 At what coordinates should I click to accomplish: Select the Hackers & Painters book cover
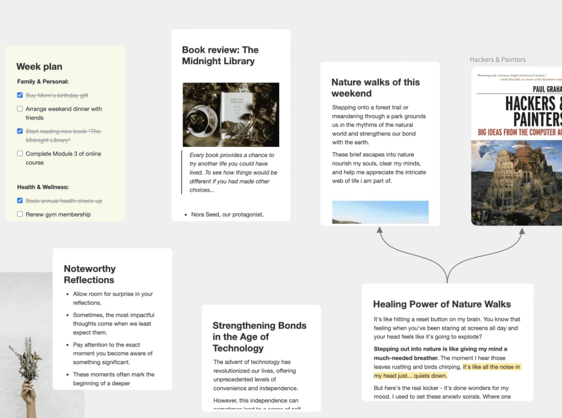pyautogui.click(x=517, y=146)
